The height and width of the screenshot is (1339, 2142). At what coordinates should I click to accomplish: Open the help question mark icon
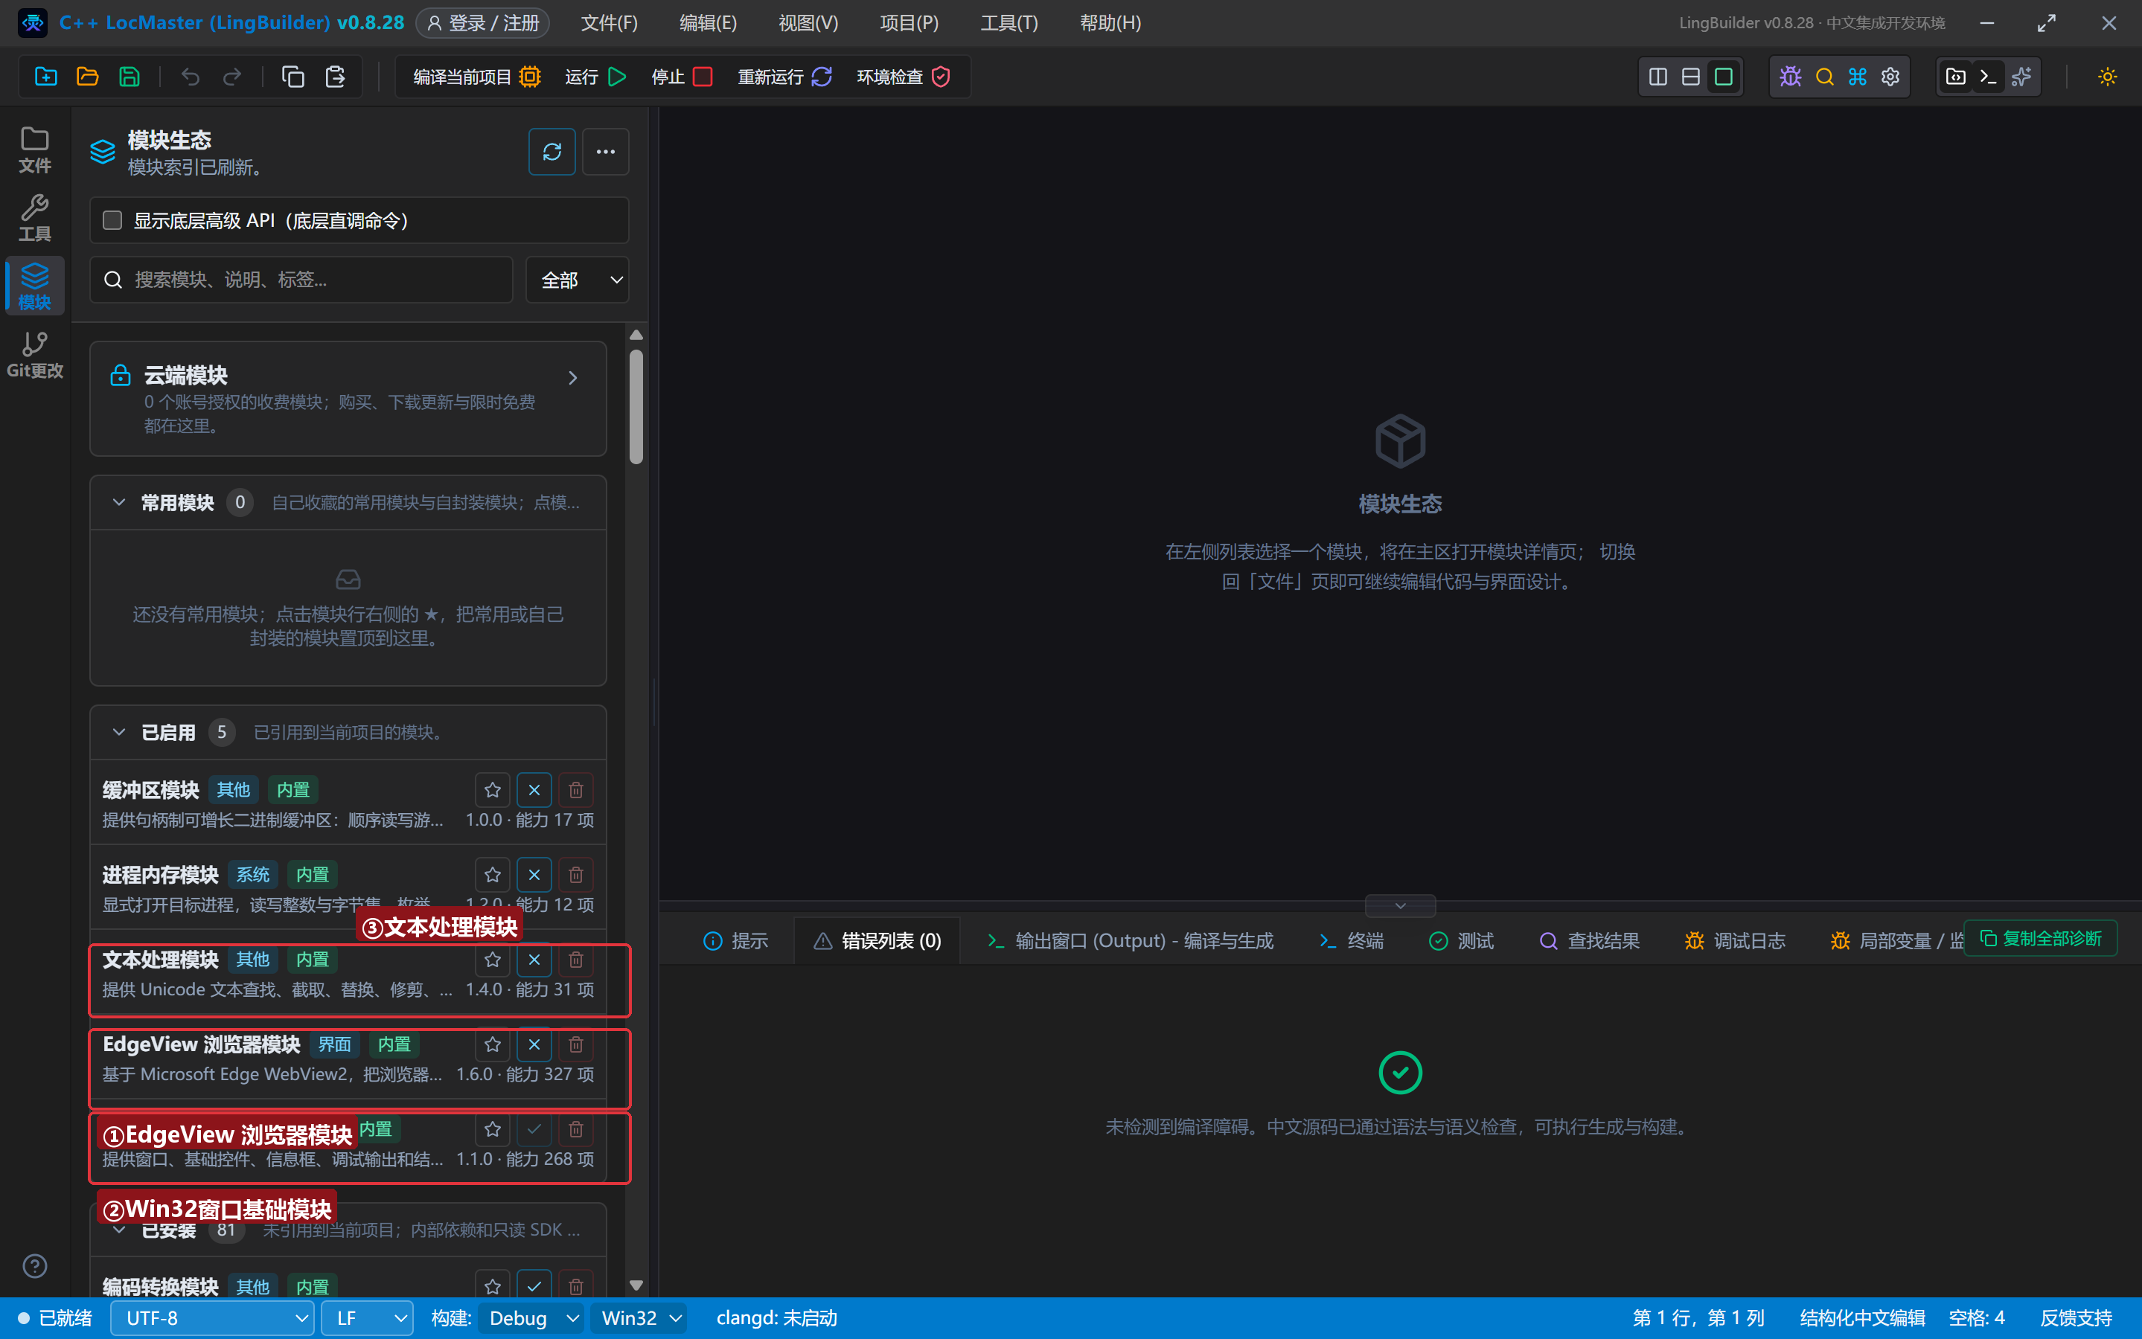click(34, 1266)
